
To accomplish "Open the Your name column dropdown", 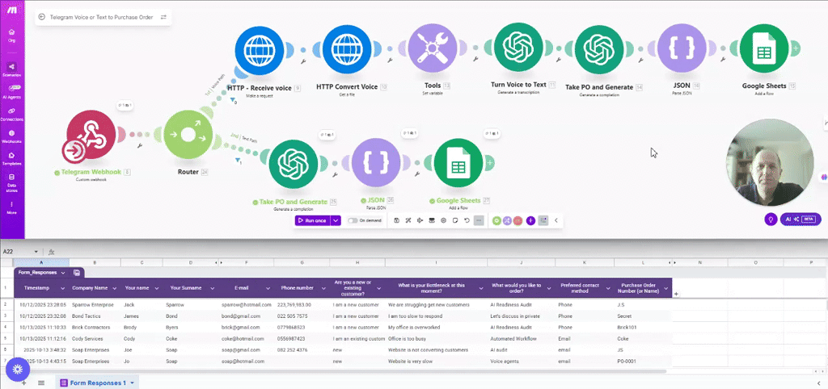I will [x=156, y=288].
